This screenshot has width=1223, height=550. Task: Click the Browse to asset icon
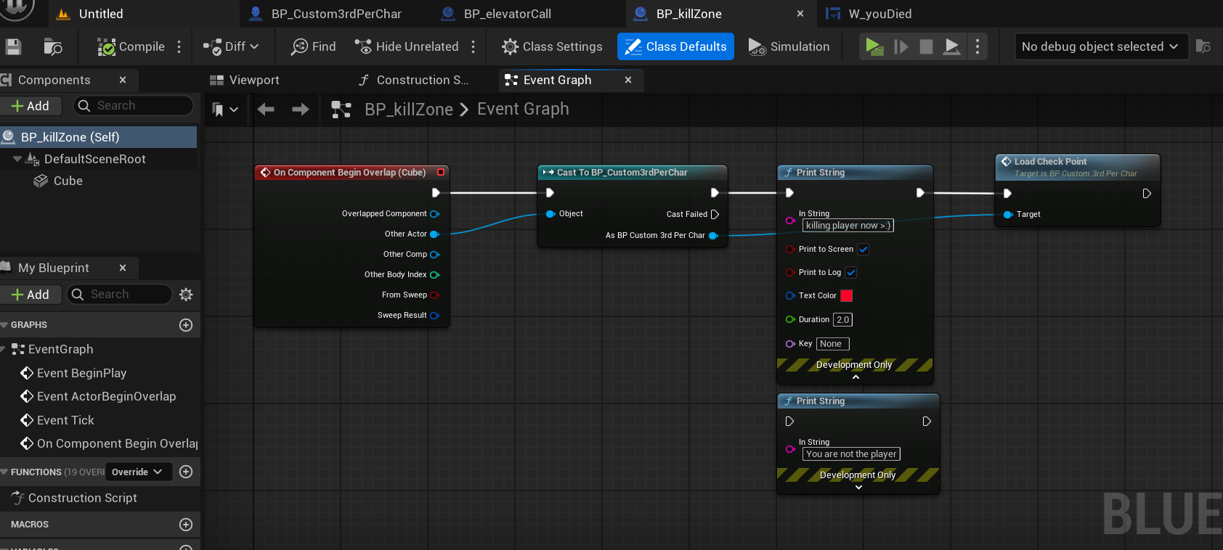point(53,47)
